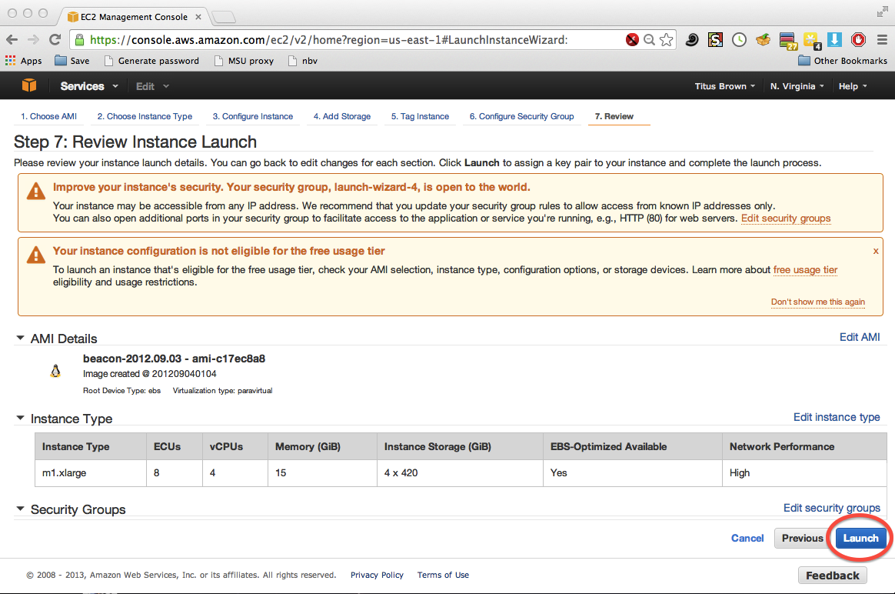
Task: Open the Other Bookmarks folder
Action: pos(843,61)
